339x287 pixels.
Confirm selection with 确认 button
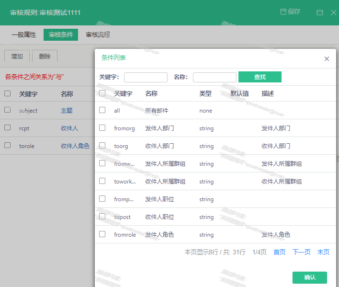point(309,277)
